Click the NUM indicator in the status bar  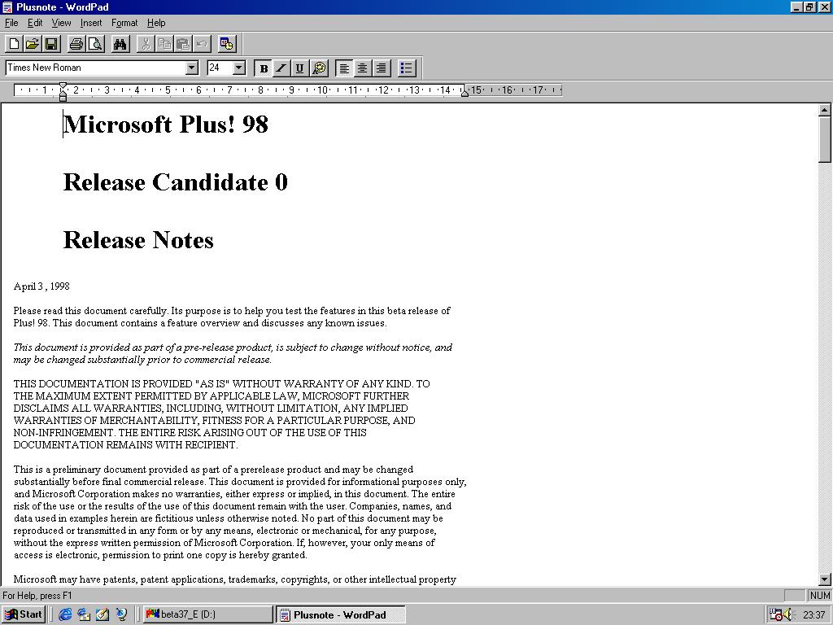coord(820,595)
